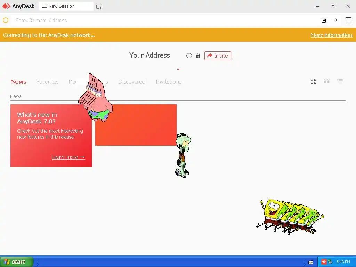Screen dimensions: 356x267
Task: Follow the Learn more link
Action: click(68, 157)
